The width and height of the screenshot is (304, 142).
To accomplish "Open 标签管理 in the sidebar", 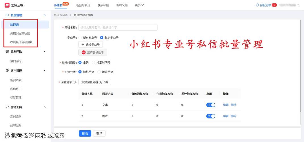I will coord(16,98).
